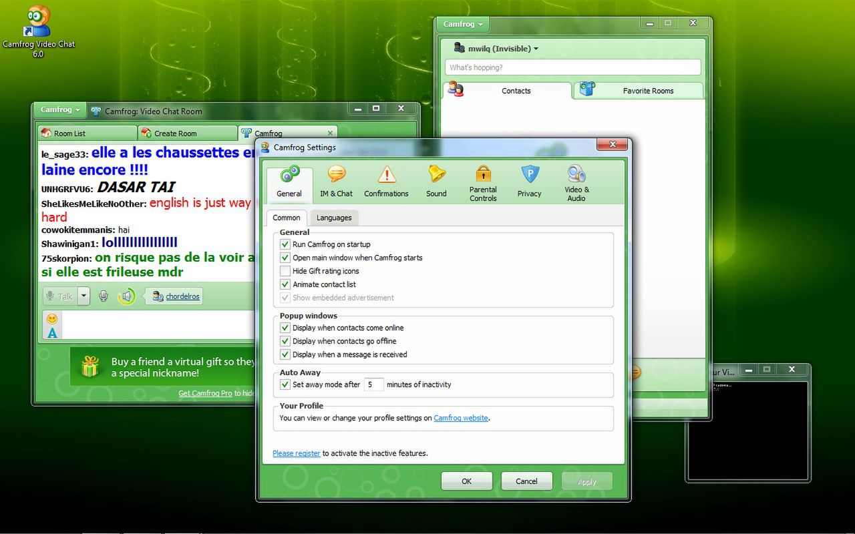Click the microphone icon in chat room
The image size is (855, 534).
104,296
